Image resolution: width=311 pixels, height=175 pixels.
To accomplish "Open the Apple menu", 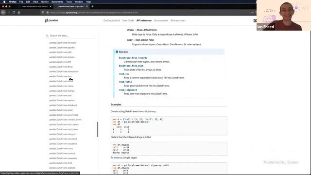I will (x=4, y=2).
